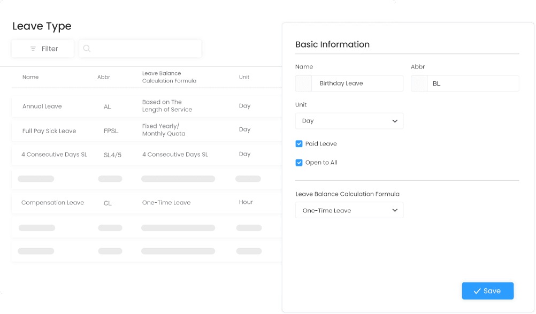
Task: Click the table's Abbr column header
Action: (104, 77)
